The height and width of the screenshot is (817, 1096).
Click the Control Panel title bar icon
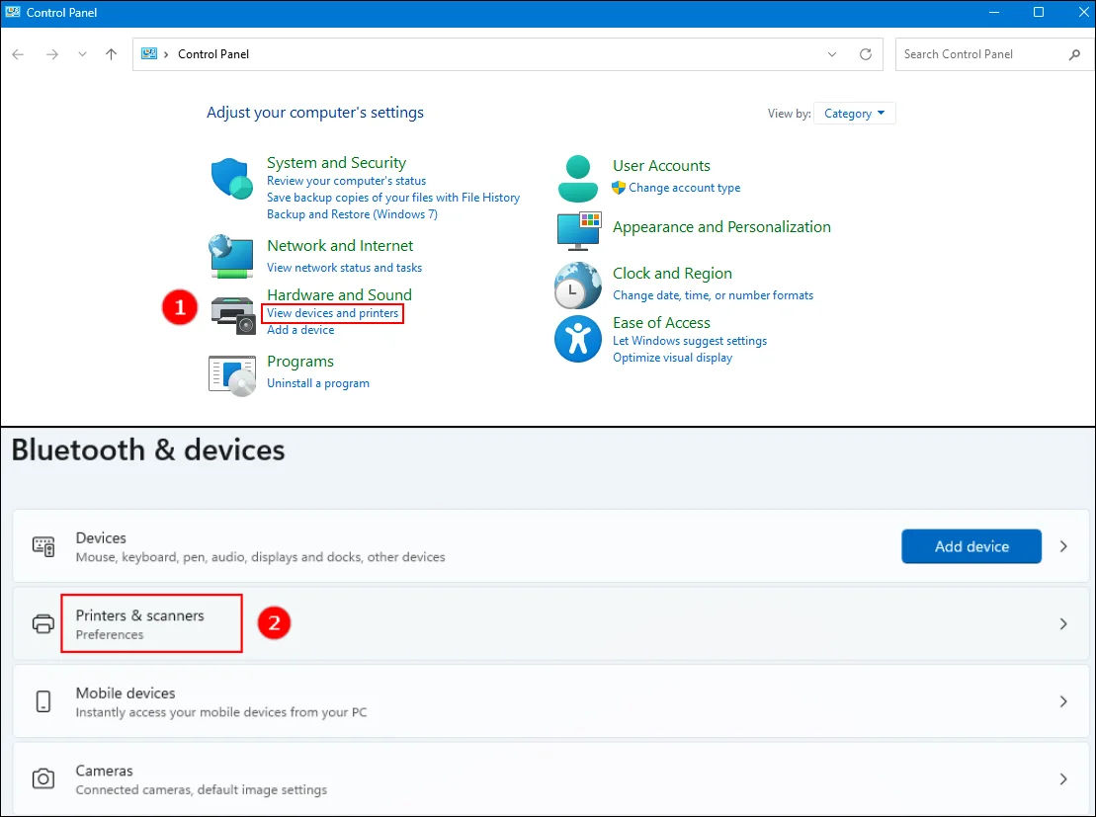click(13, 12)
